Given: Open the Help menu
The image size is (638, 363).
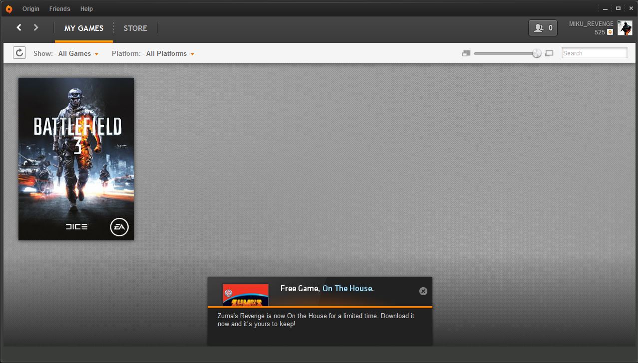Looking at the screenshot, I should click(x=87, y=9).
